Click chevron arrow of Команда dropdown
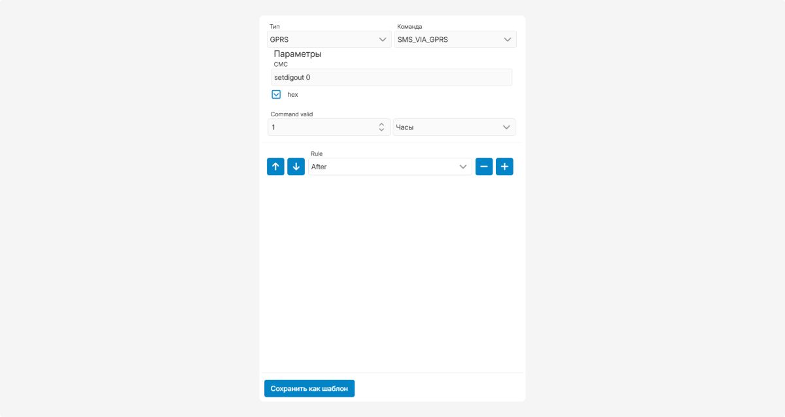This screenshot has height=417, width=785. [508, 40]
